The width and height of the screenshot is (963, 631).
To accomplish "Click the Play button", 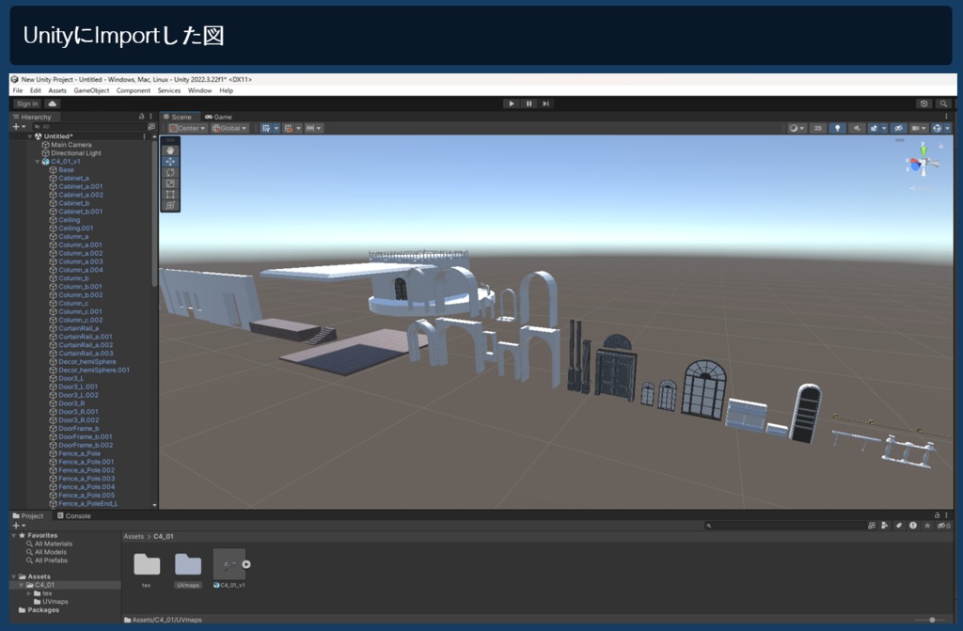I will (511, 103).
